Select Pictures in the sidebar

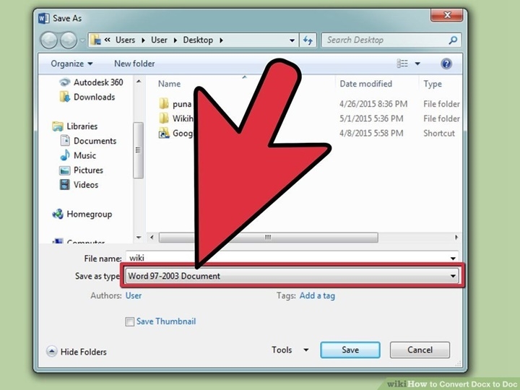[88, 170]
